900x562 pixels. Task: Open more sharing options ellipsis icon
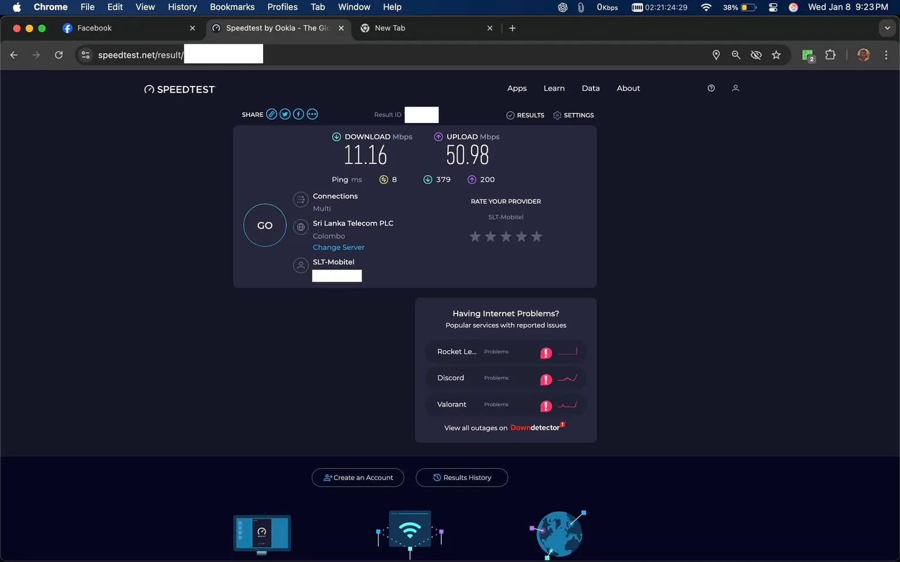tap(312, 114)
